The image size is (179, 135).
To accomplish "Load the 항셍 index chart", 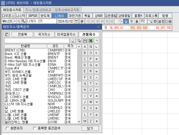I will click(165, 16).
